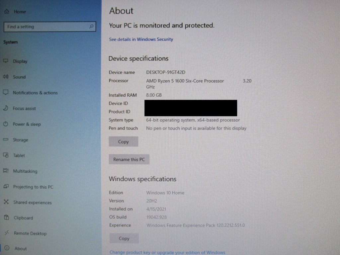Click the Focus assist moon icon

(6, 108)
